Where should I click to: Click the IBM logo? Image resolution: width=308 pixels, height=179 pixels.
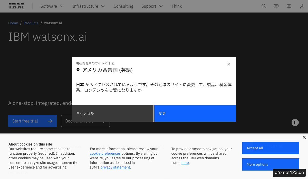16,6
